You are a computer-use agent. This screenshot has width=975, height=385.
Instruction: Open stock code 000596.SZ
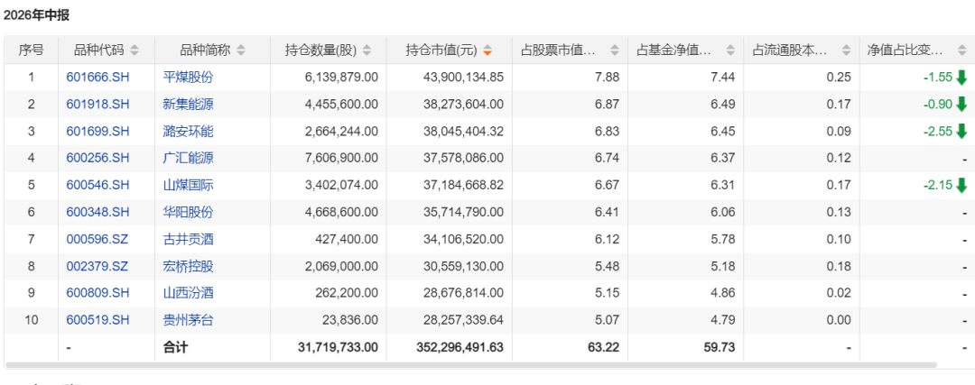pyautogui.click(x=97, y=239)
